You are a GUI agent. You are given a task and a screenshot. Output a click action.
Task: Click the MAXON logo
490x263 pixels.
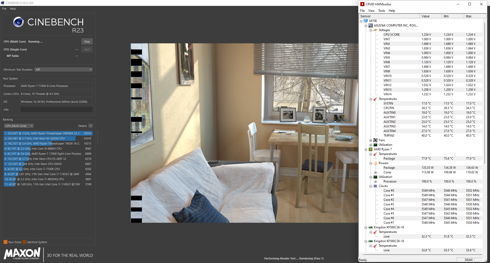click(22, 254)
